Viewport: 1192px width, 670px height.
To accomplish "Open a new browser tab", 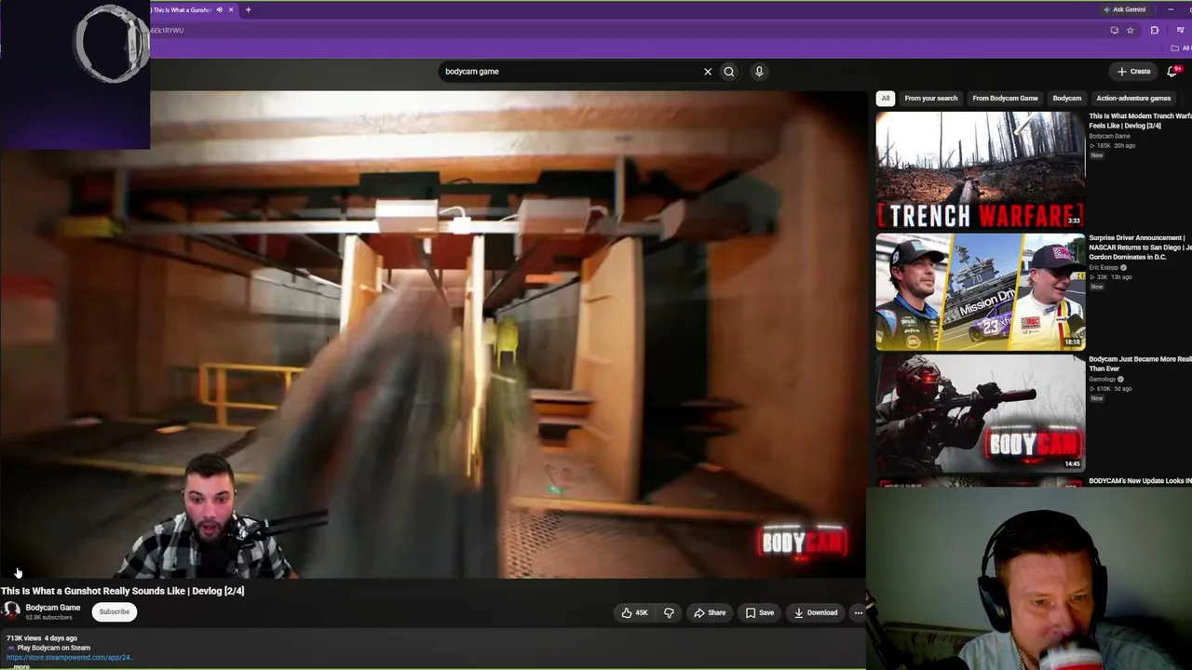I will 248,10.
